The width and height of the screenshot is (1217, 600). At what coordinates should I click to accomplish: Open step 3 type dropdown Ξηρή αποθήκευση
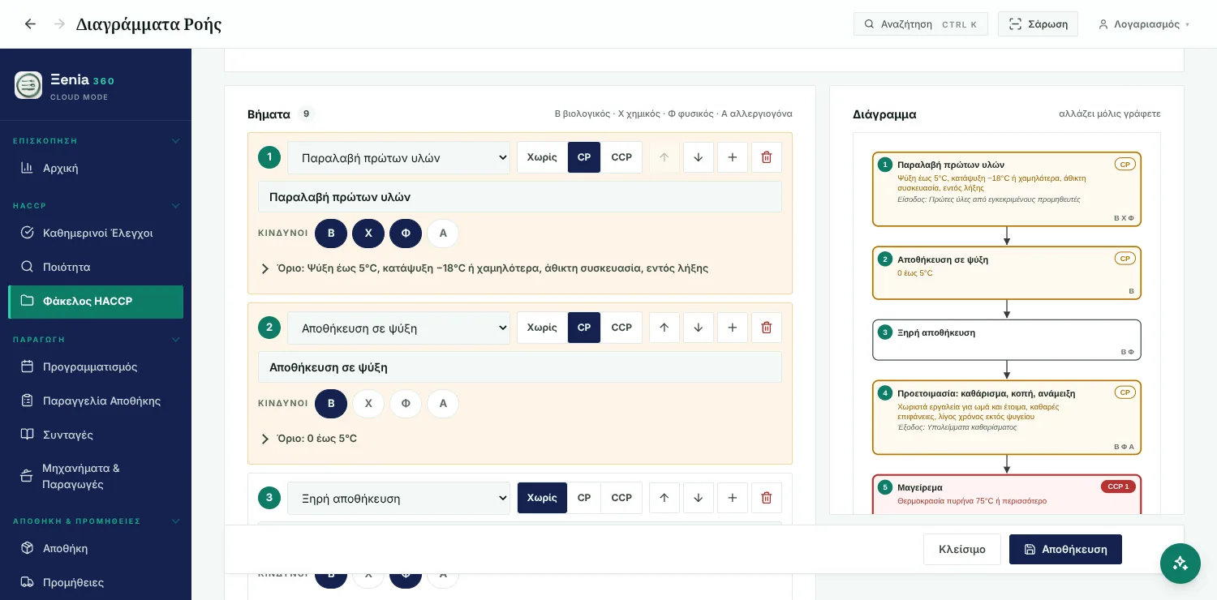click(398, 498)
